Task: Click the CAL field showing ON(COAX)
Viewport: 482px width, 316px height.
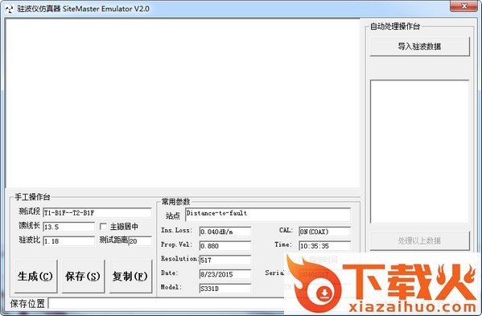Action: pos(324,232)
